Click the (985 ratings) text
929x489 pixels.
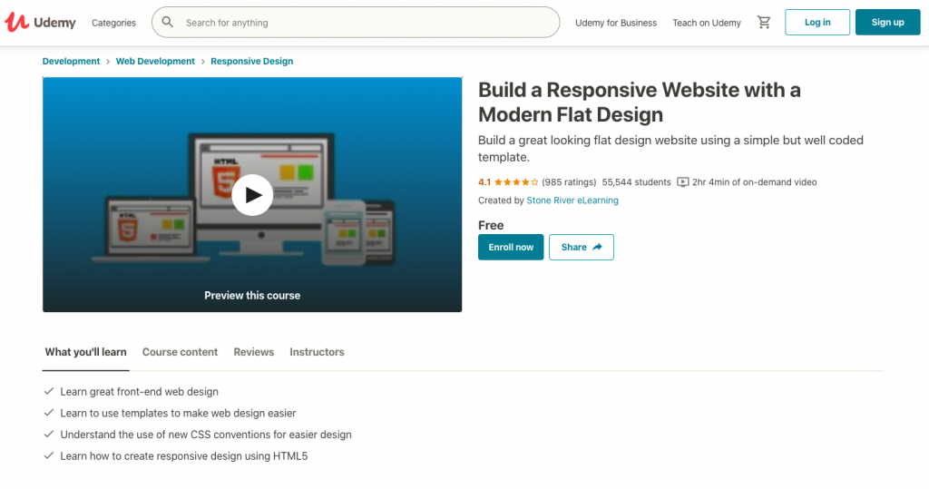coord(569,182)
